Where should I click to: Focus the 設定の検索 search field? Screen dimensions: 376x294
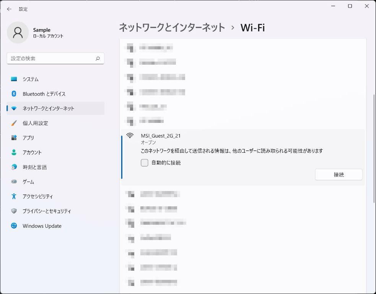point(55,58)
